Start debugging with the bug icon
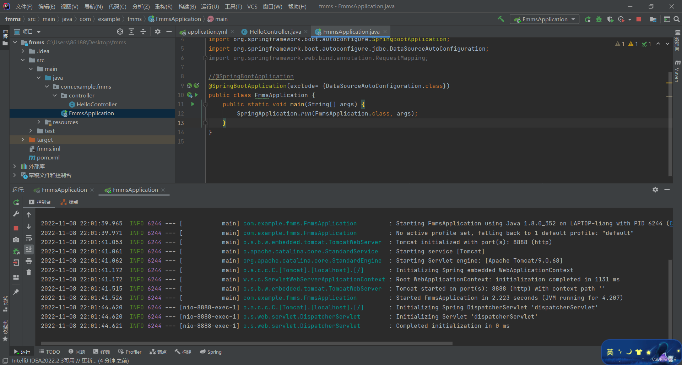Screen dimensions: 682x365 click(599, 19)
